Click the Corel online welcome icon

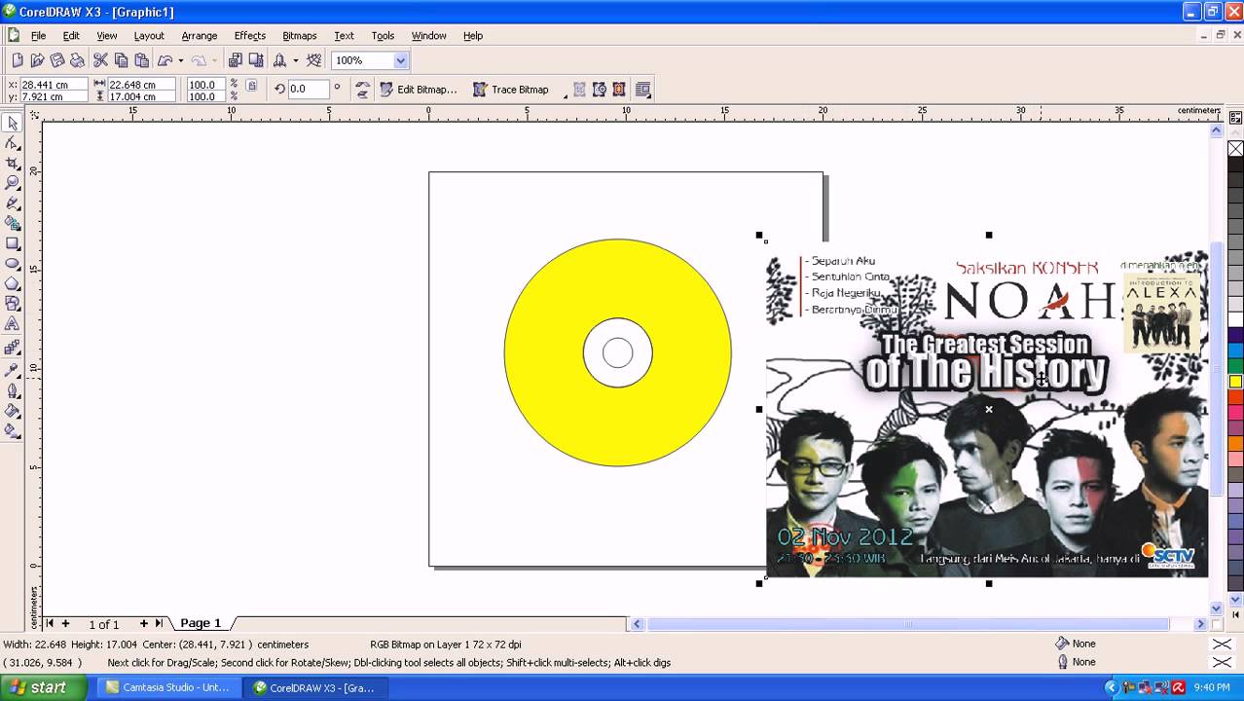[313, 60]
